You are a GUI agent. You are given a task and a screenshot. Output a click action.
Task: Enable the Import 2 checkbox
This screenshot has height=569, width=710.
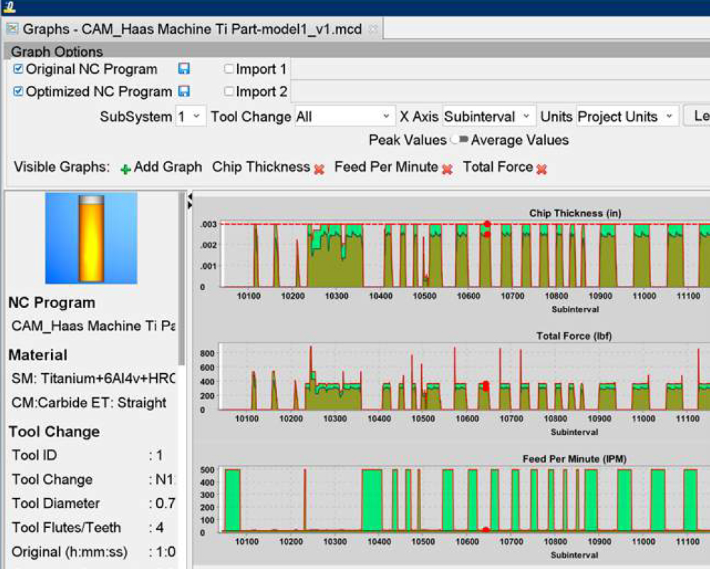[229, 92]
